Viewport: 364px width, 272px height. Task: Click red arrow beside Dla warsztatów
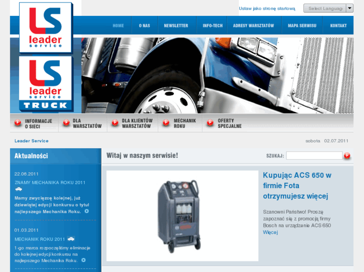tap(66, 123)
